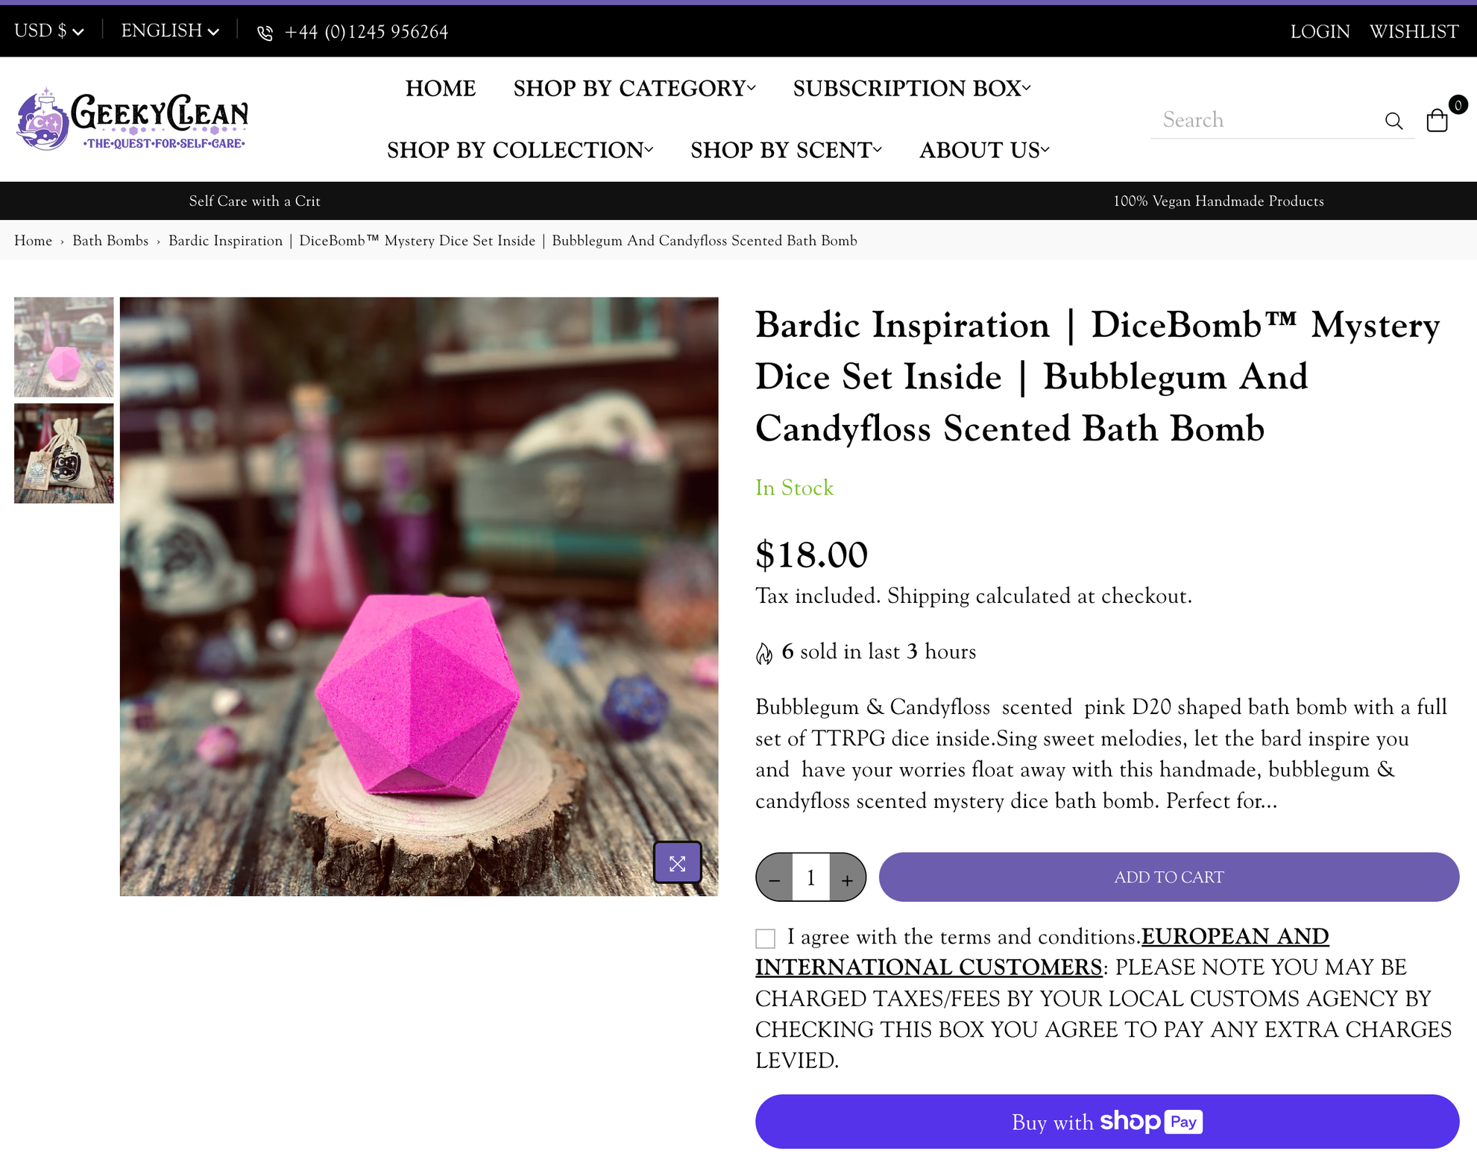Screen dimensions: 1477x1165
Task: Open the shopping cart bag icon
Action: (x=1437, y=120)
